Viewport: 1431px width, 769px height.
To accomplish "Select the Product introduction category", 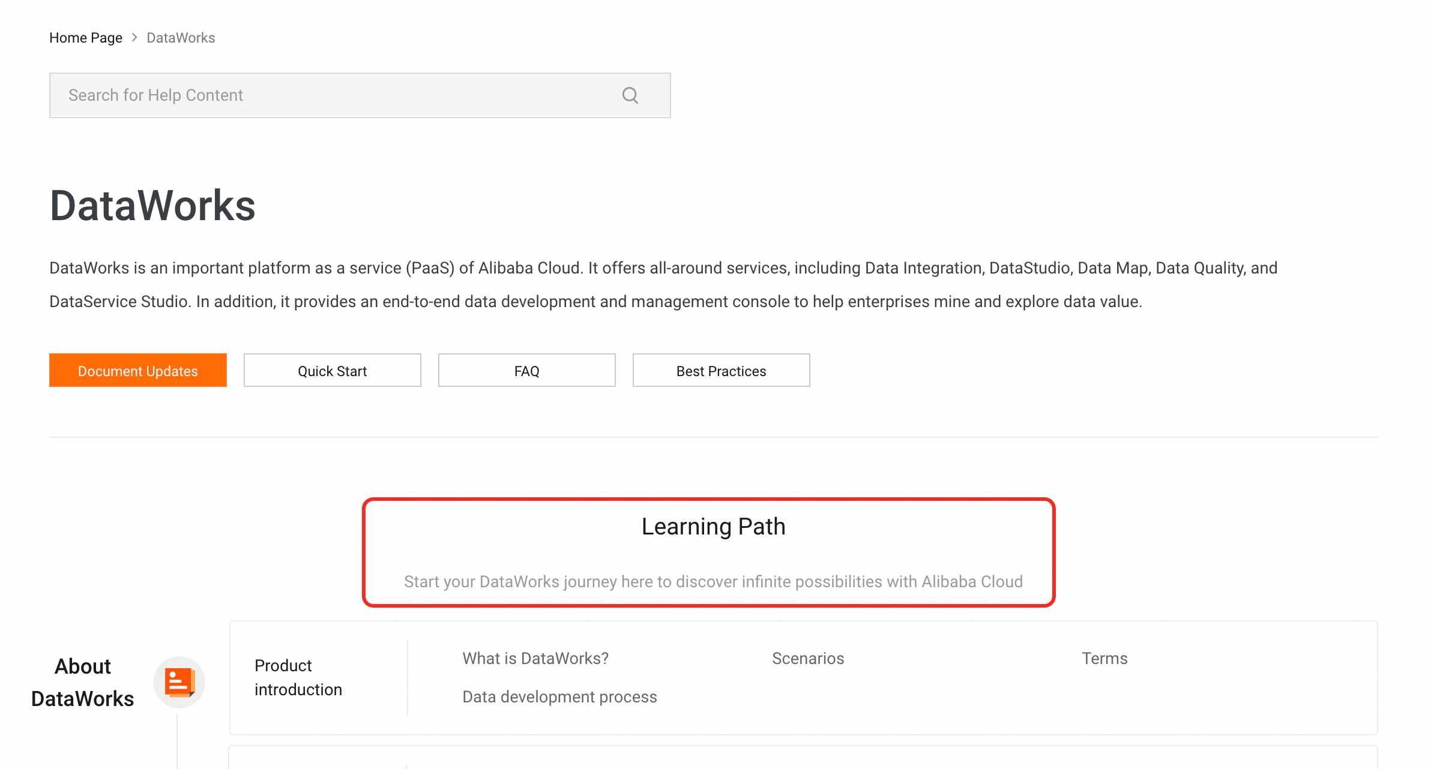I will click(x=298, y=677).
